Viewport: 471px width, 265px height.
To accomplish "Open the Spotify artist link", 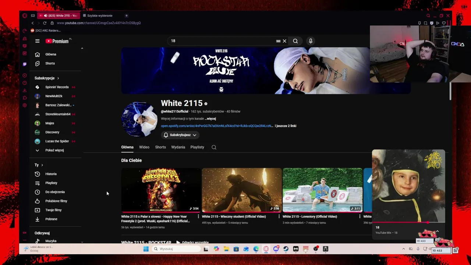I will pos(217,126).
